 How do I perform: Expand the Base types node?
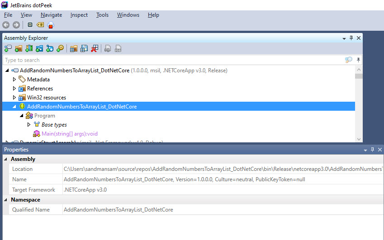[x=29, y=125]
